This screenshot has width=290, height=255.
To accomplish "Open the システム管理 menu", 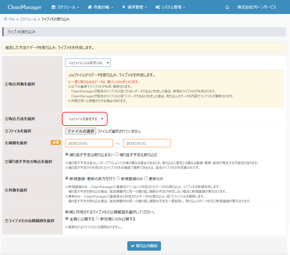I will coord(170,7).
